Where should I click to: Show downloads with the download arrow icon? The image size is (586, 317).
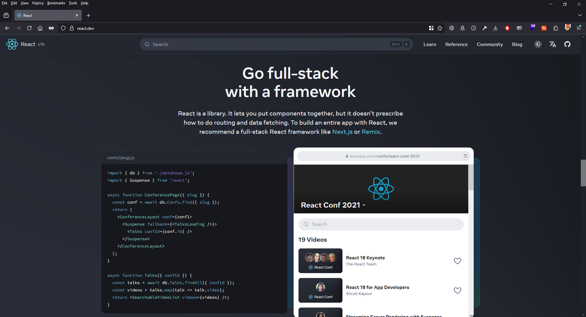coord(496,28)
